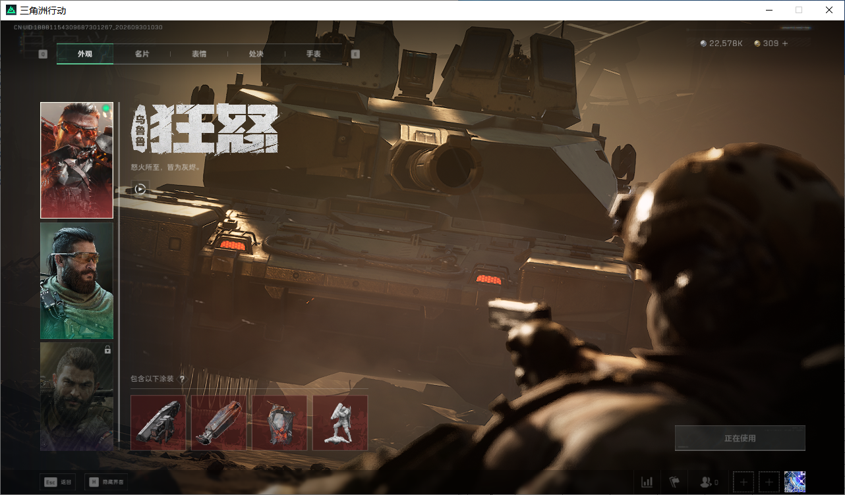
Task: Select the bearded operator skin with green scarf
Action: [x=76, y=280]
